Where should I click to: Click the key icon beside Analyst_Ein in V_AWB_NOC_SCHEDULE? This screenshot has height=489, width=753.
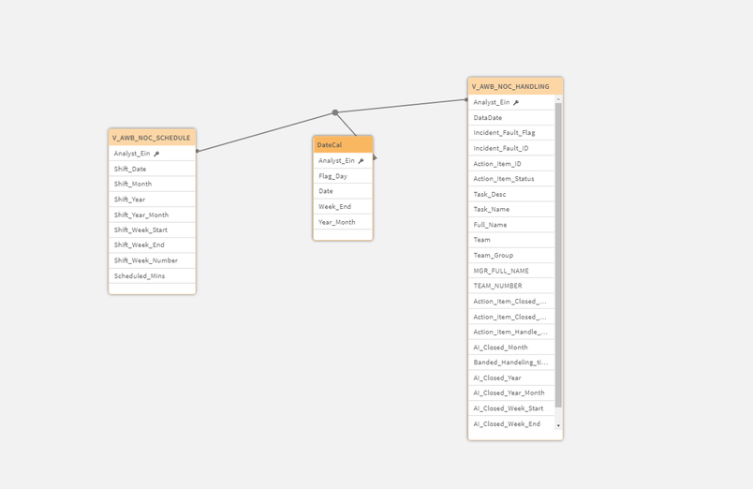156,154
